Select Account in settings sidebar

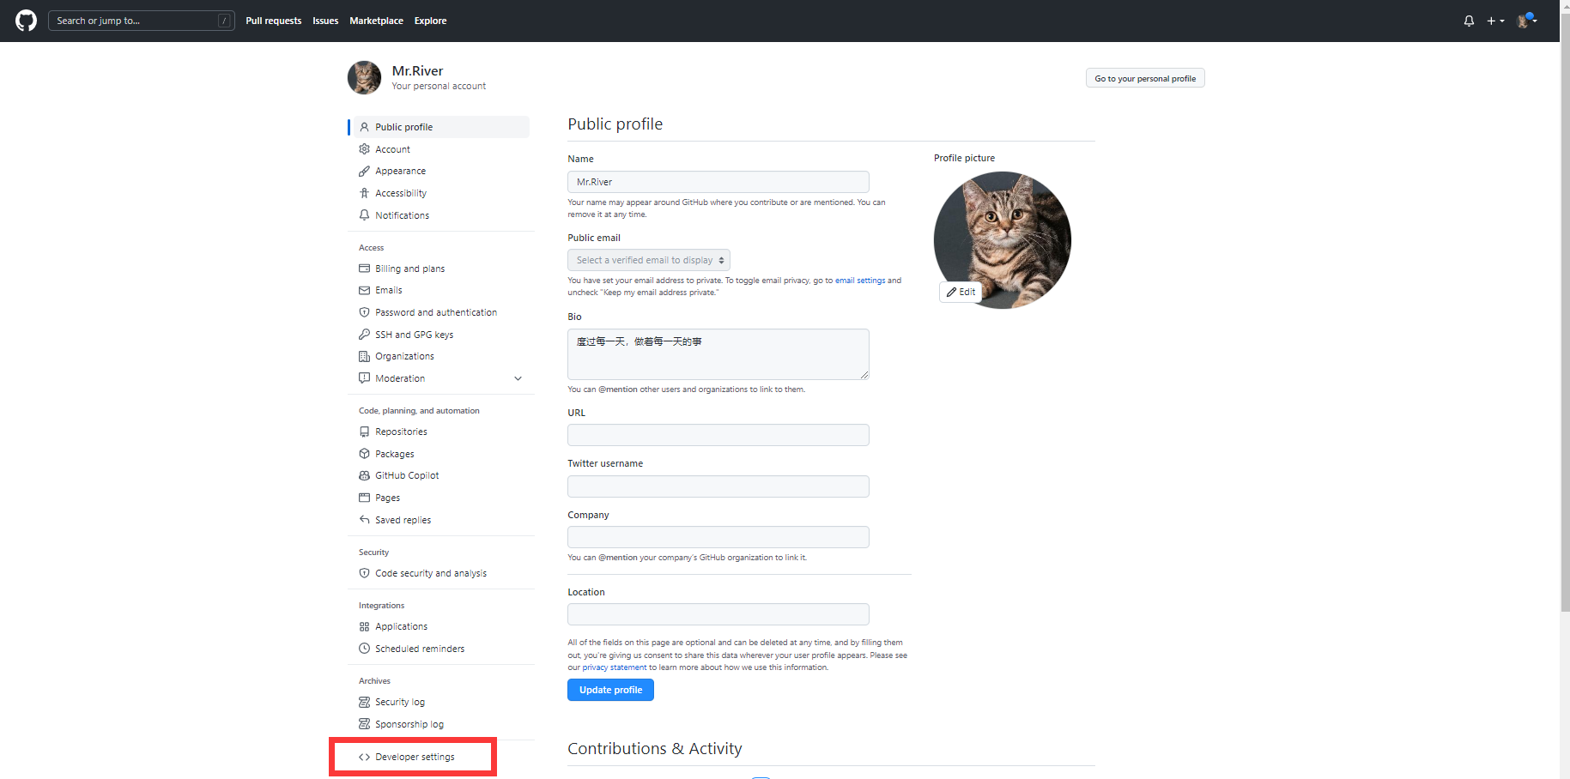point(392,149)
